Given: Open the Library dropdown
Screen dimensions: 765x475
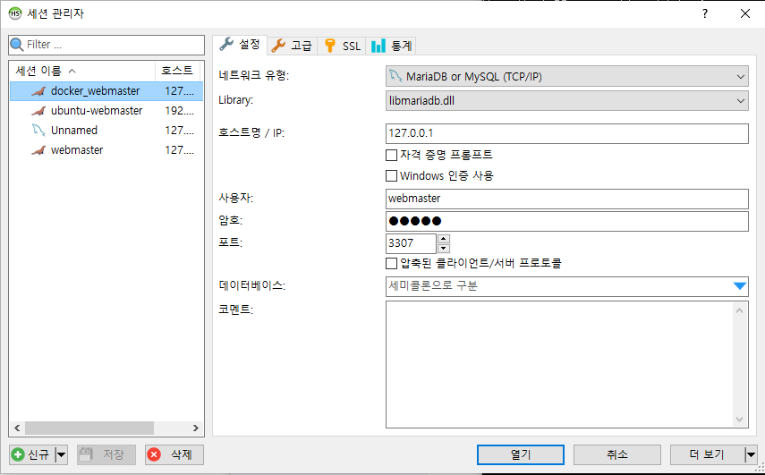Looking at the screenshot, I should 567,100.
